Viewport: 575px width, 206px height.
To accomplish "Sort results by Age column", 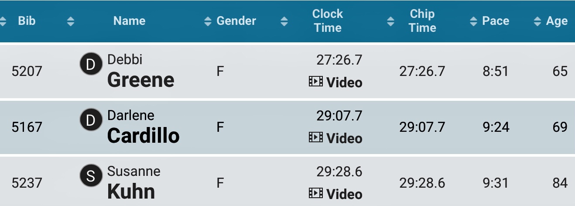I will tap(556, 21).
